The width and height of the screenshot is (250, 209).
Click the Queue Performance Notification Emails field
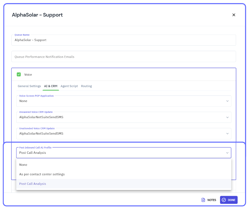pos(123,57)
